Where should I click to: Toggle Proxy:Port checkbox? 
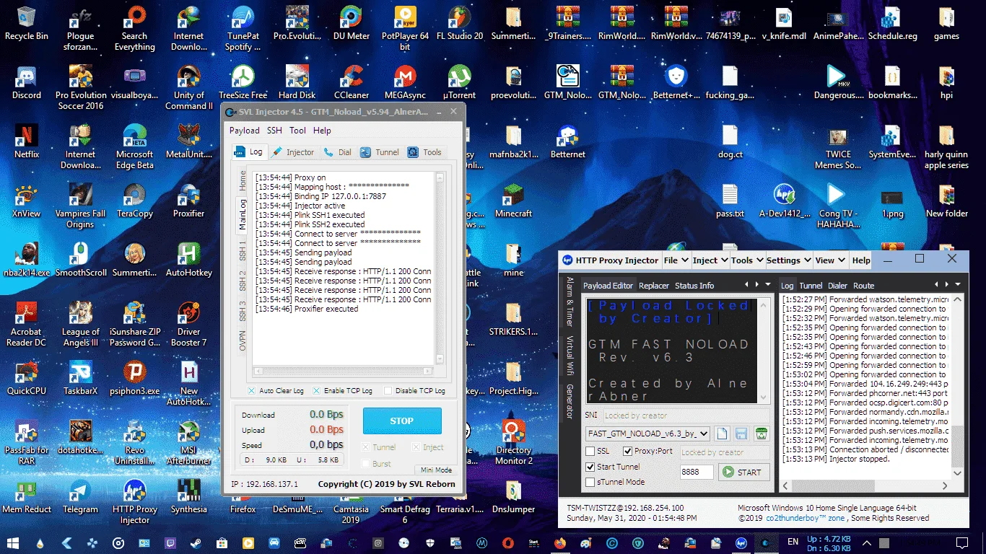pyautogui.click(x=627, y=451)
